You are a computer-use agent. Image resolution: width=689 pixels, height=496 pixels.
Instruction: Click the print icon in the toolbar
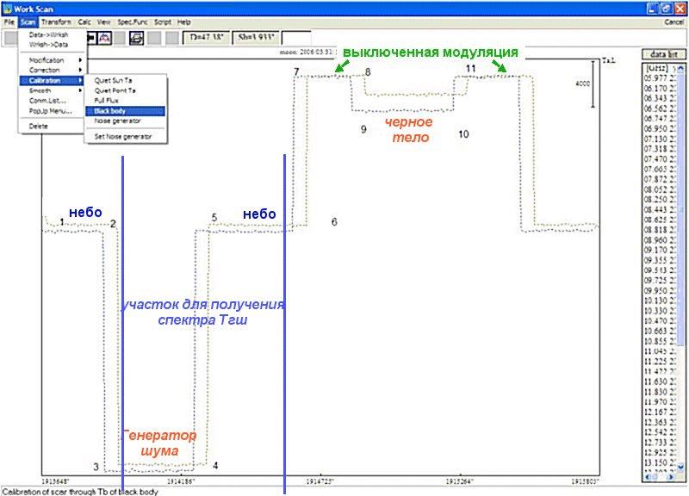click(136, 38)
